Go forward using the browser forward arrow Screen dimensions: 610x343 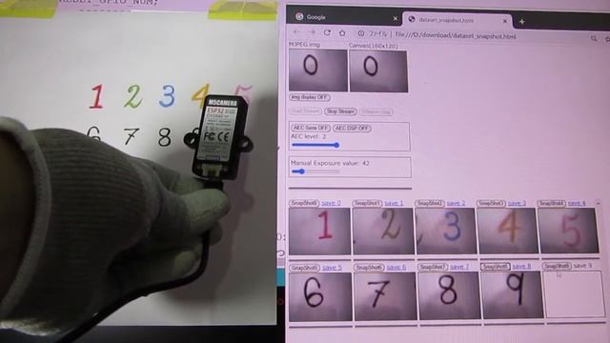pyautogui.click(x=312, y=32)
